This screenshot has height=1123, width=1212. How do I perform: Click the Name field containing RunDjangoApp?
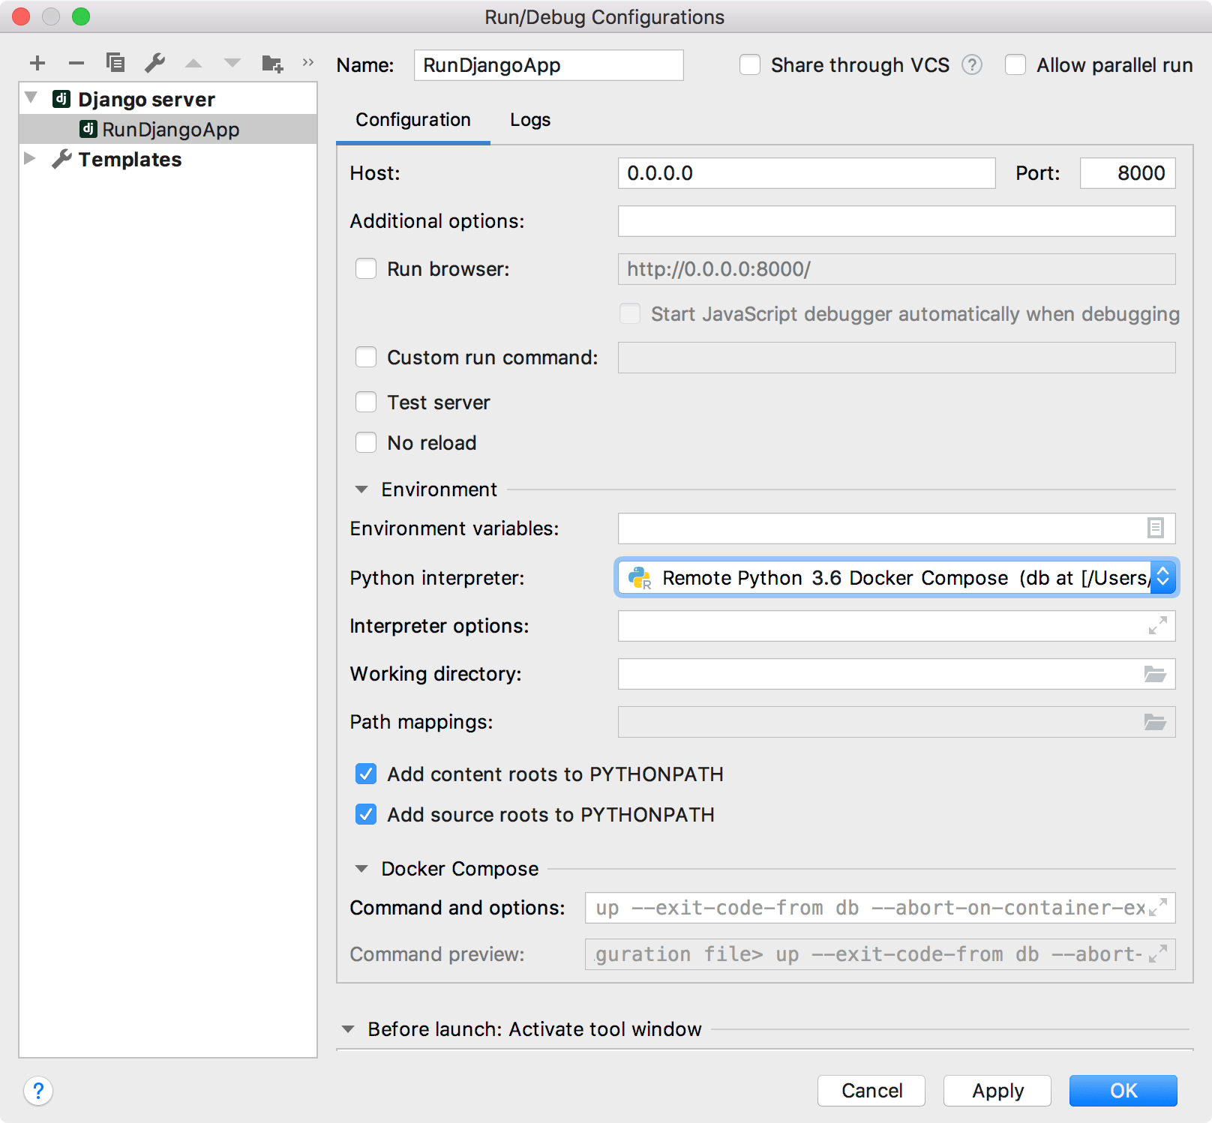[x=549, y=65]
